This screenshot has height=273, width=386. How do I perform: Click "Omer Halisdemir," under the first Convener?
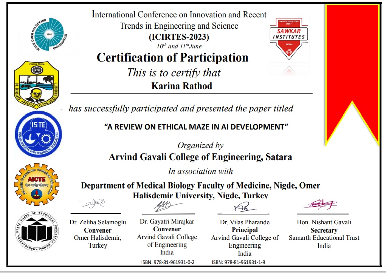point(98,238)
